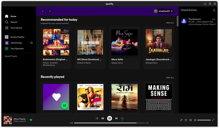The image size is (219, 128).
Task: Click the user avatar icon in top bar
Action: click(x=156, y=11)
